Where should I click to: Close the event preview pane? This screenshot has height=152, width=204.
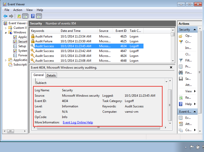tap(171, 67)
